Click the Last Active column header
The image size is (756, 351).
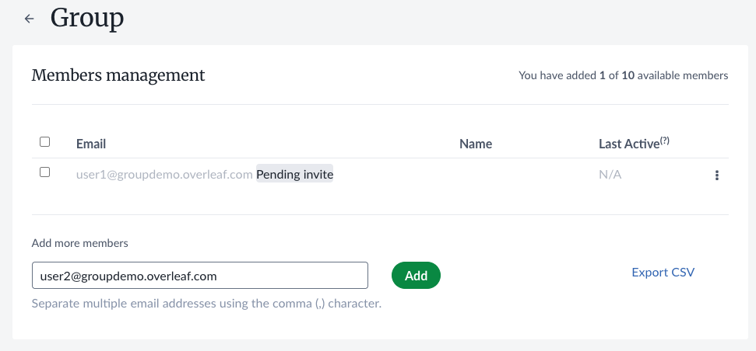pos(628,144)
